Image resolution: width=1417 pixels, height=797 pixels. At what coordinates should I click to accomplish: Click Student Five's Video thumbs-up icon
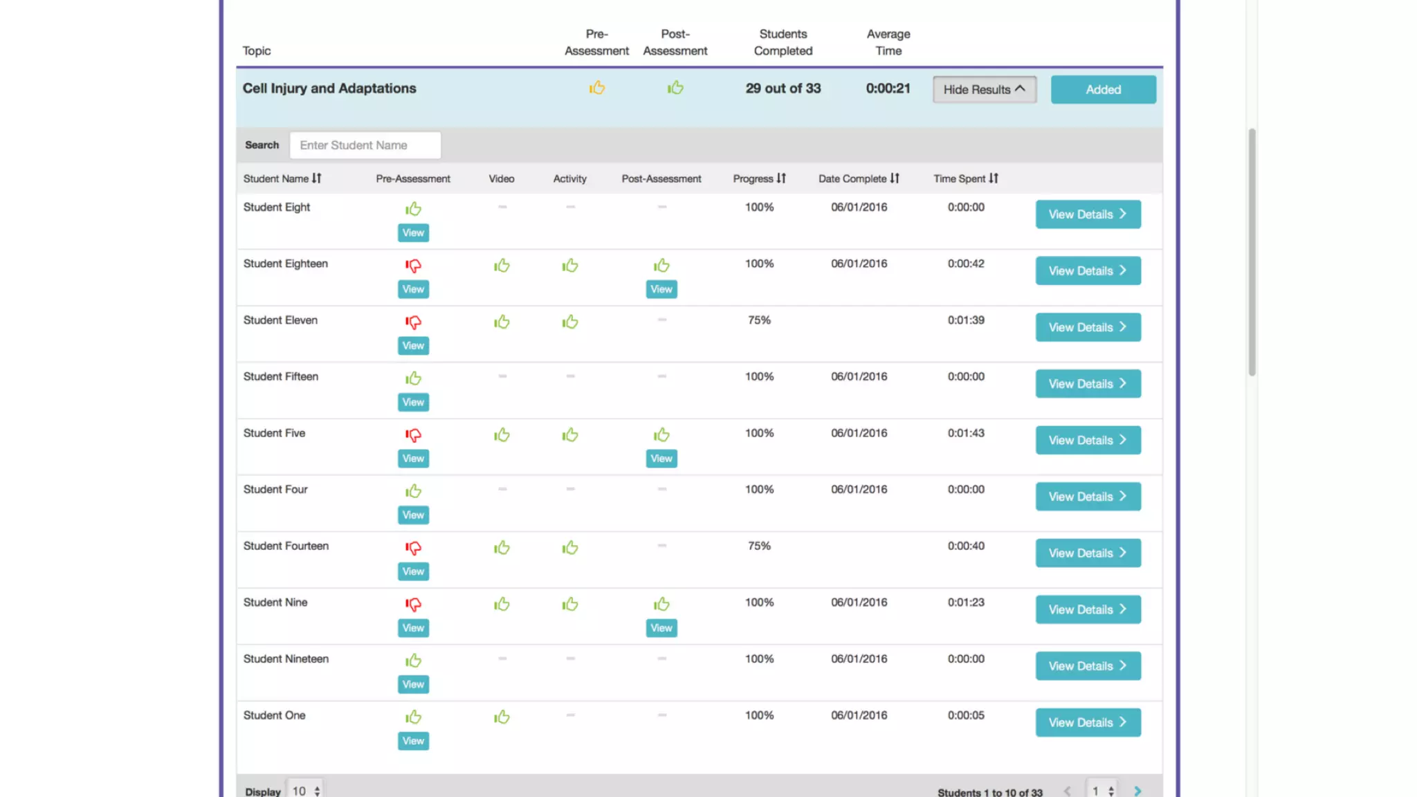coord(502,435)
